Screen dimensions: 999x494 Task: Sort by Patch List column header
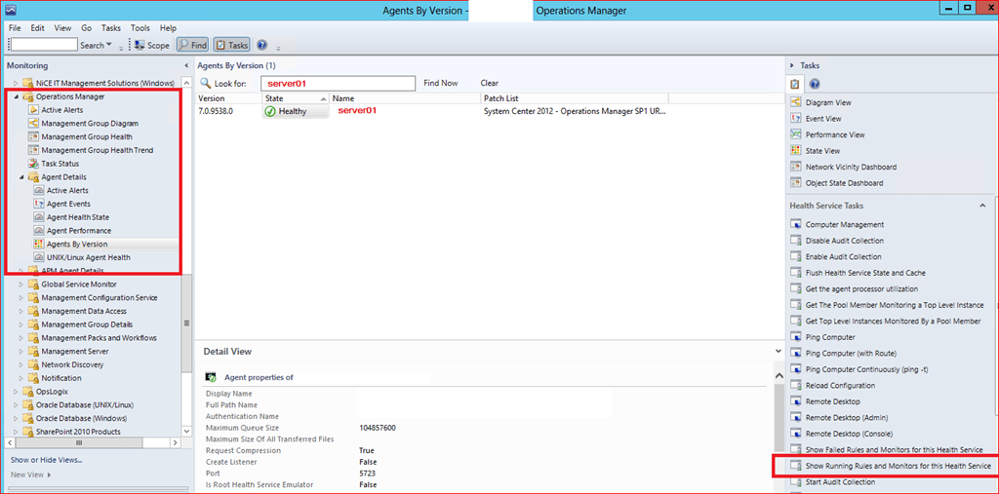pos(575,98)
